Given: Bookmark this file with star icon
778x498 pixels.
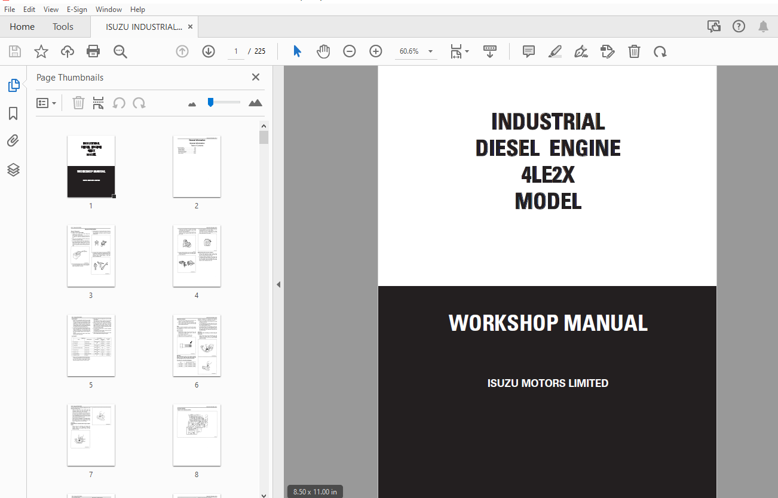Looking at the screenshot, I should coord(41,51).
